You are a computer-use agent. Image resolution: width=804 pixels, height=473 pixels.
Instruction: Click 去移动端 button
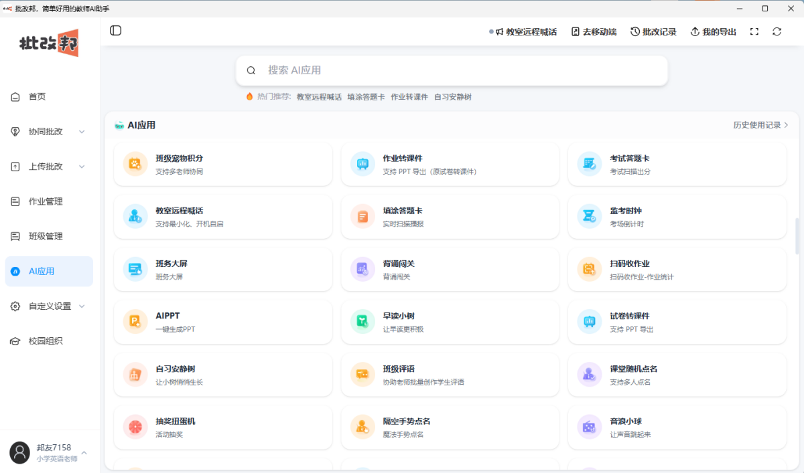[x=594, y=31]
